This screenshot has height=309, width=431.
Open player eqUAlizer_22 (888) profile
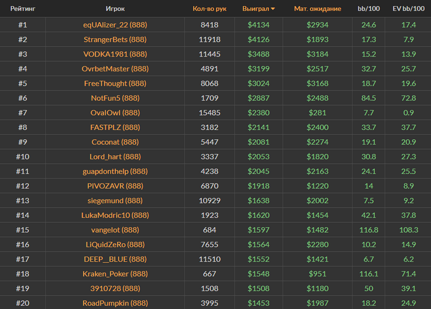[115, 25]
